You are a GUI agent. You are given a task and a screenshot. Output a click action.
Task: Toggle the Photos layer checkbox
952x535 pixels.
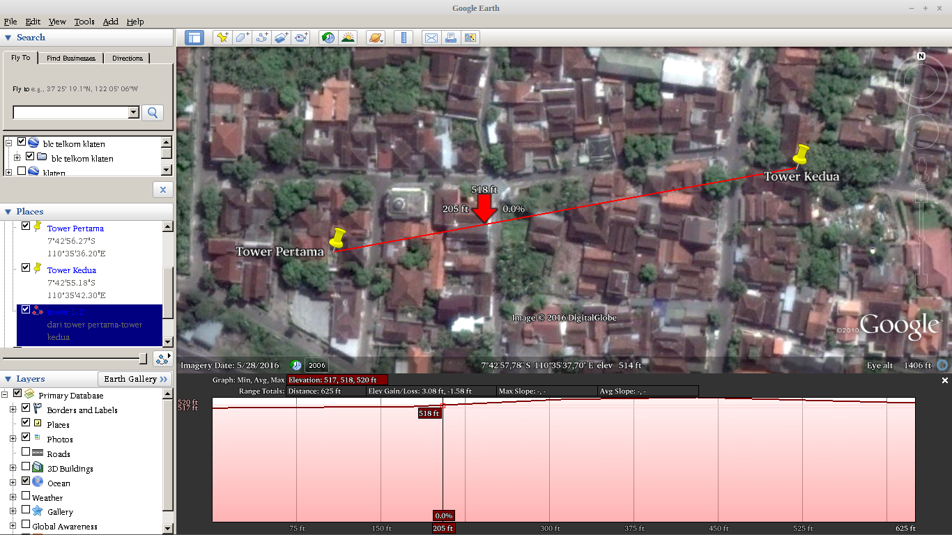[26, 437]
